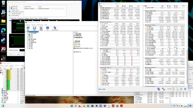Click the blue About info icon in HWiNFO

pyautogui.click(x=47, y=29)
